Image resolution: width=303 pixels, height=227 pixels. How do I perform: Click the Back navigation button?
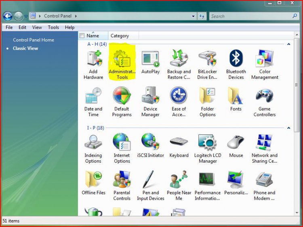tap(8, 16)
